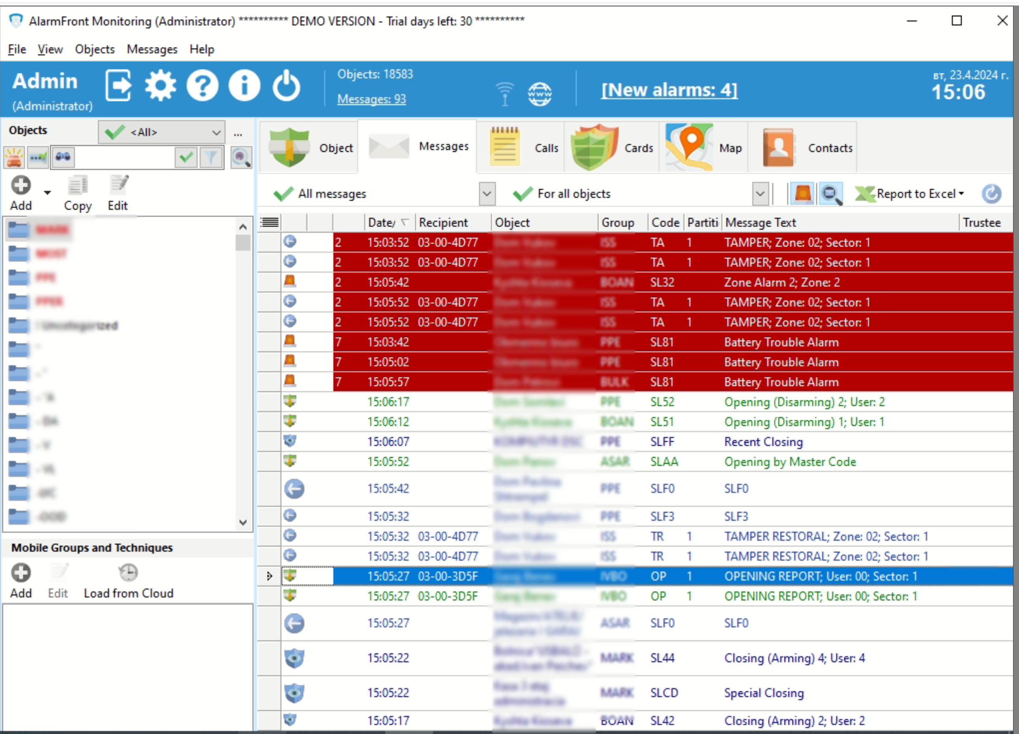Select the Opening by Master Code message

pyautogui.click(x=635, y=462)
